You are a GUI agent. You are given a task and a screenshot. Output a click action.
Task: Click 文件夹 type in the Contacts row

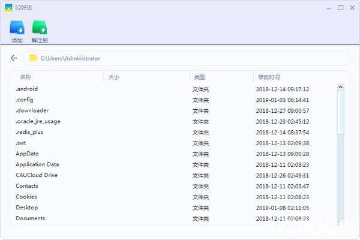[x=200, y=187]
